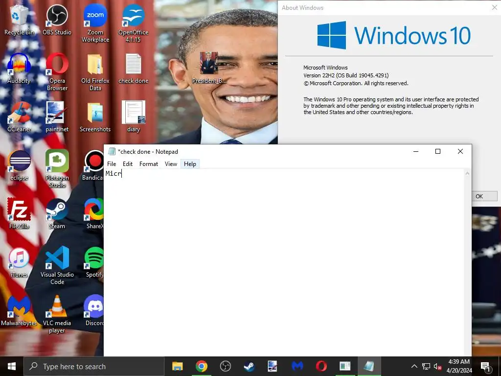501x376 pixels.
Task: Select the Bandicam desktop shortcut
Action: pyautogui.click(x=93, y=165)
